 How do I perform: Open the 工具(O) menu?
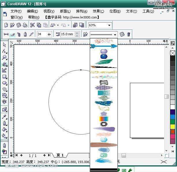tap(148, 11)
